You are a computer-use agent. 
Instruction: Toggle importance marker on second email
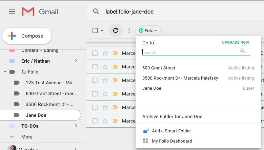[x=115, y=67]
